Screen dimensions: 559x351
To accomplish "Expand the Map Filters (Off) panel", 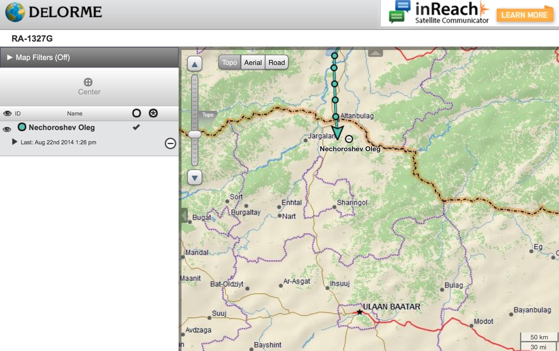I will pyautogui.click(x=10, y=58).
